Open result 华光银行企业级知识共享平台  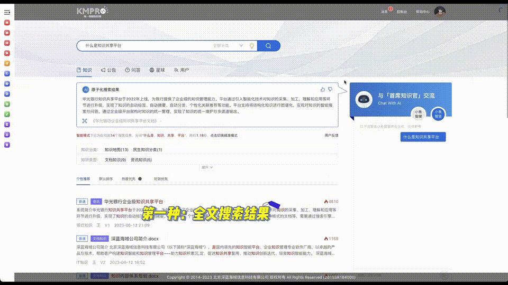(x=133, y=202)
